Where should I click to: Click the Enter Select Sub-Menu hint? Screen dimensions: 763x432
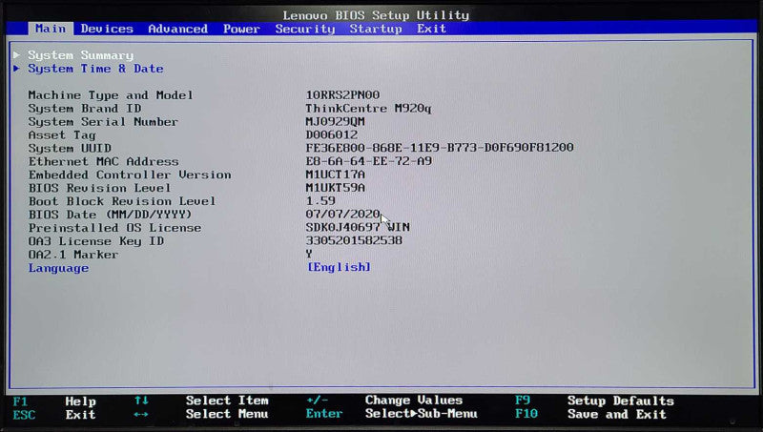(x=391, y=414)
